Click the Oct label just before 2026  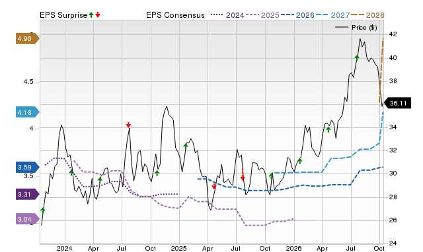265,248
